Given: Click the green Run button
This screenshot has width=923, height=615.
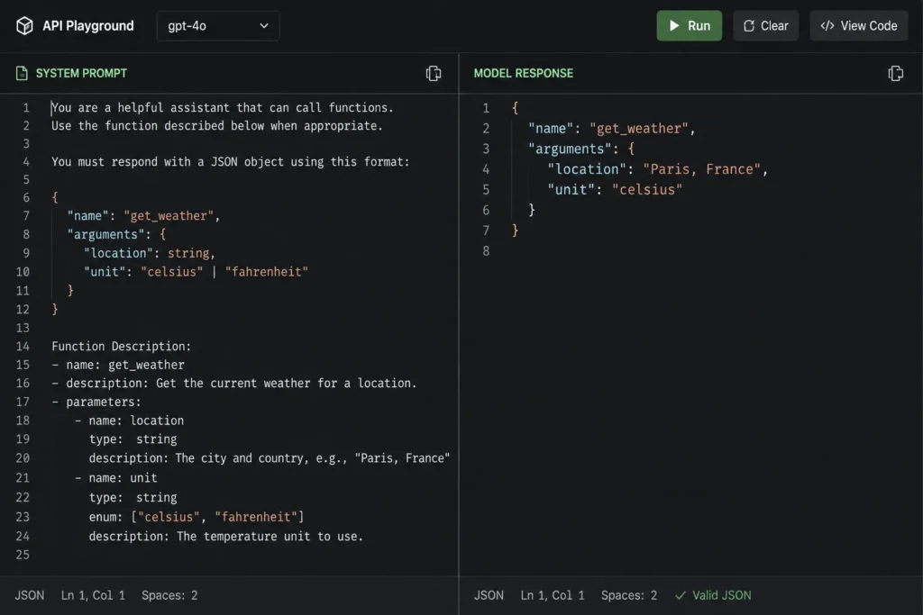Looking at the screenshot, I should pos(690,26).
